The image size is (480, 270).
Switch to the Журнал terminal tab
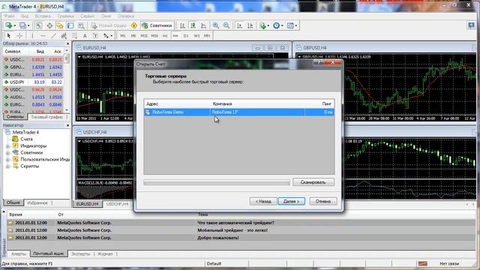point(105,254)
